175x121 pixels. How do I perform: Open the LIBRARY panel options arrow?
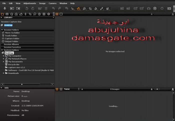[x=53, y=18]
